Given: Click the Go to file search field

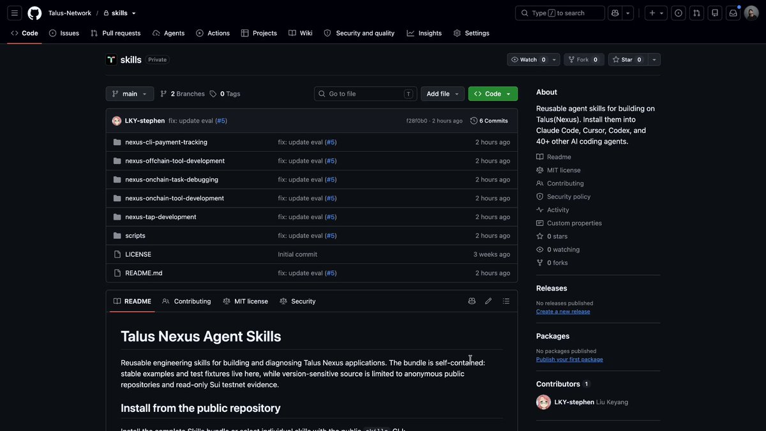Looking at the screenshot, I should (x=366, y=94).
